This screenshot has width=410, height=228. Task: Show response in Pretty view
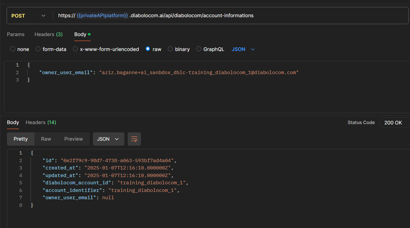[x=21, y=139]
